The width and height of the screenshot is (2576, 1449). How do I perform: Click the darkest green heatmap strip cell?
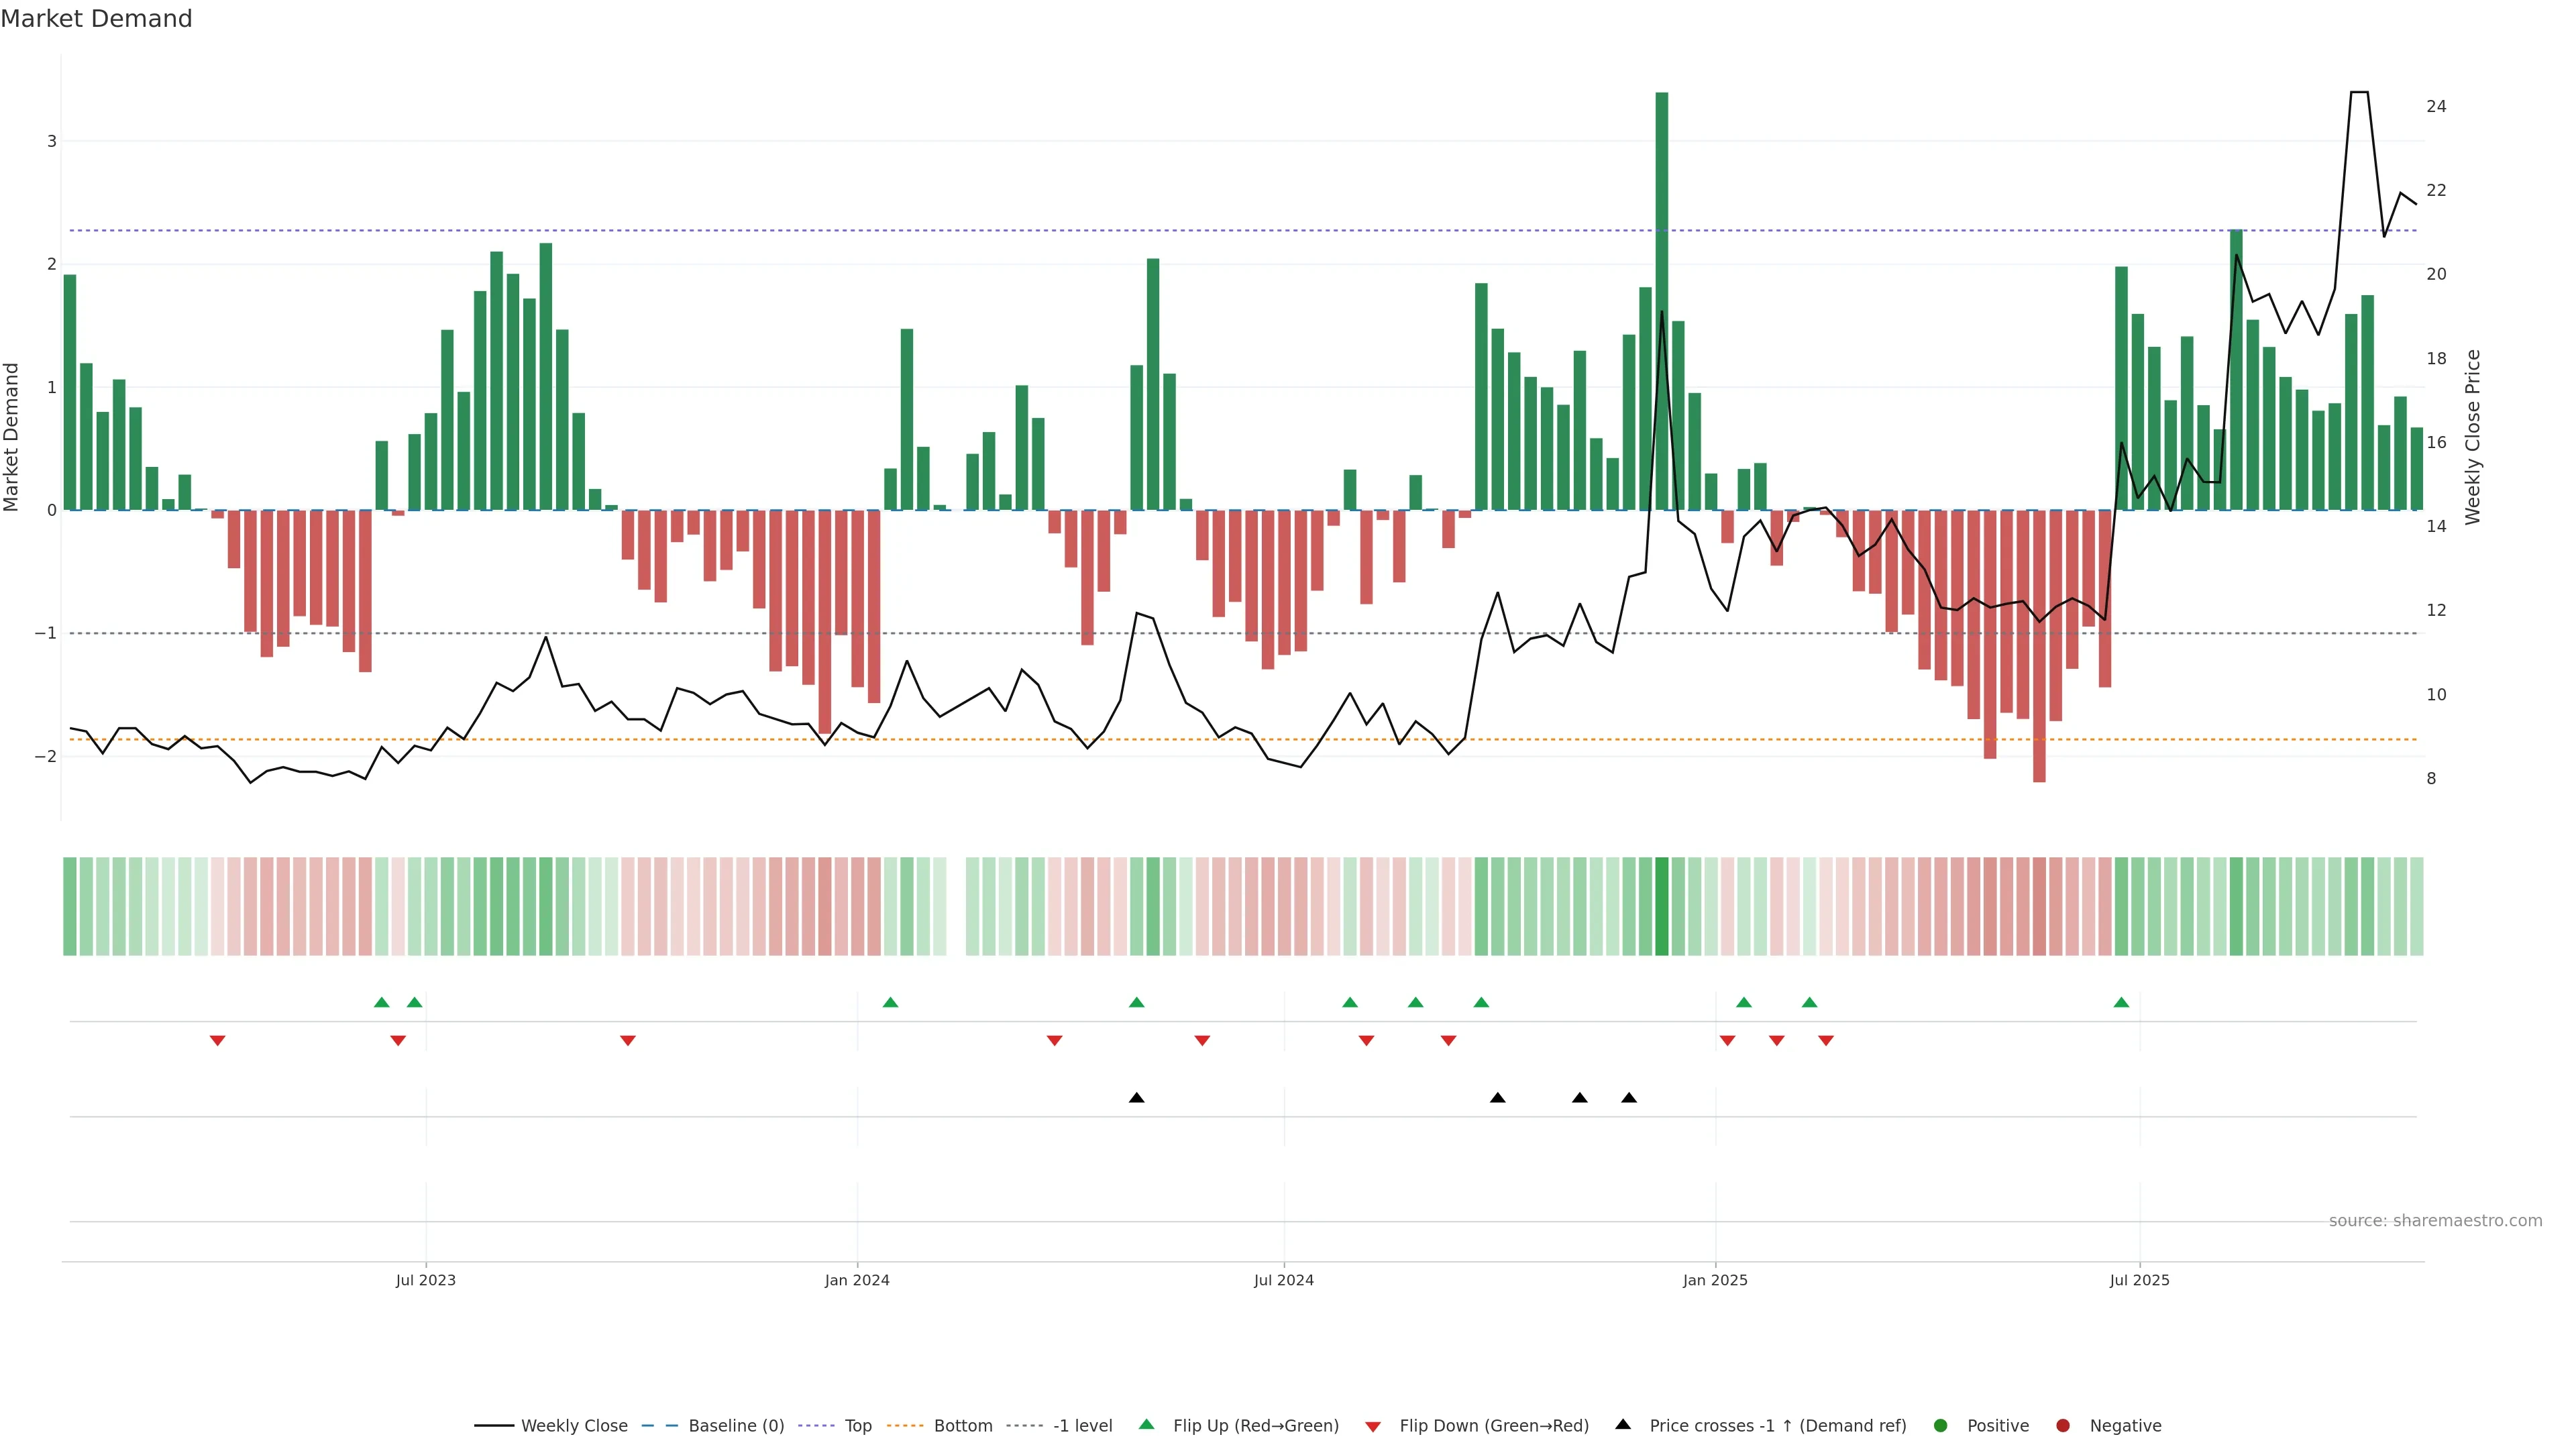click(1662, 906)
